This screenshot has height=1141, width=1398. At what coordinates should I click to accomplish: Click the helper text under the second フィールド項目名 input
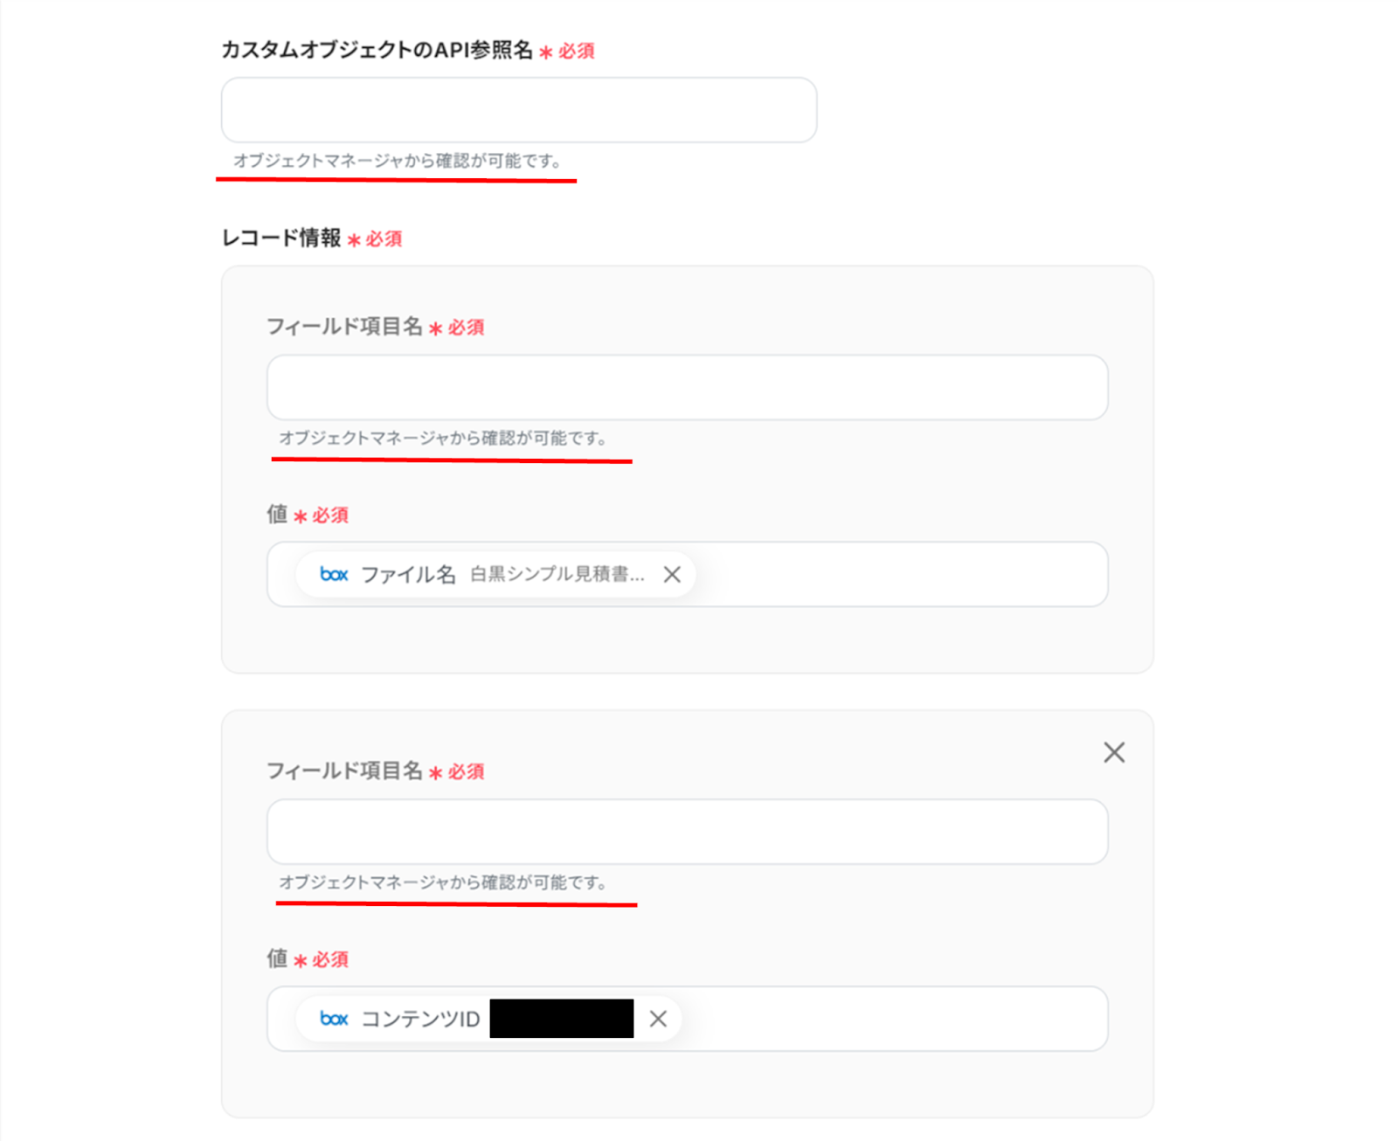tap(443, 882)
